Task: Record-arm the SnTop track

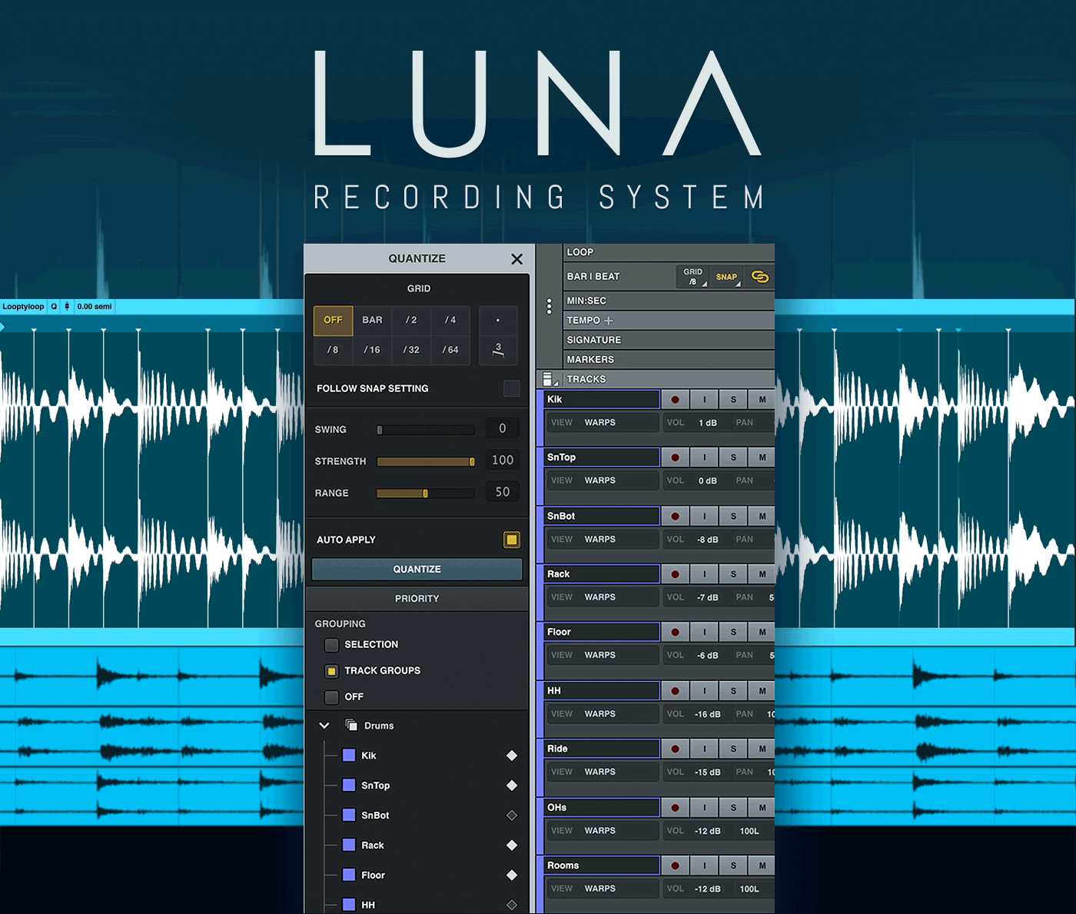Action: (675, 457)
